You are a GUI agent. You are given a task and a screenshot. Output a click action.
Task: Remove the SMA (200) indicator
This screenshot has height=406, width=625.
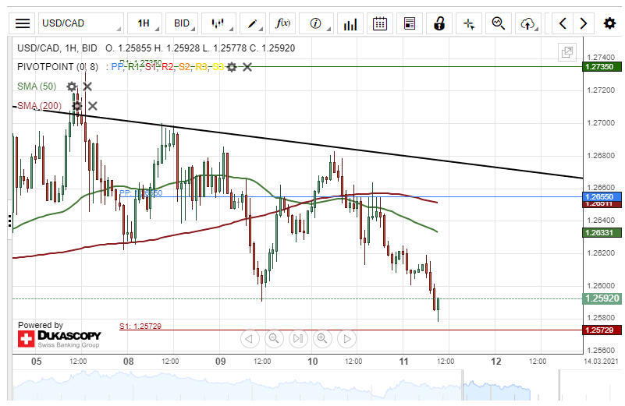93,106
